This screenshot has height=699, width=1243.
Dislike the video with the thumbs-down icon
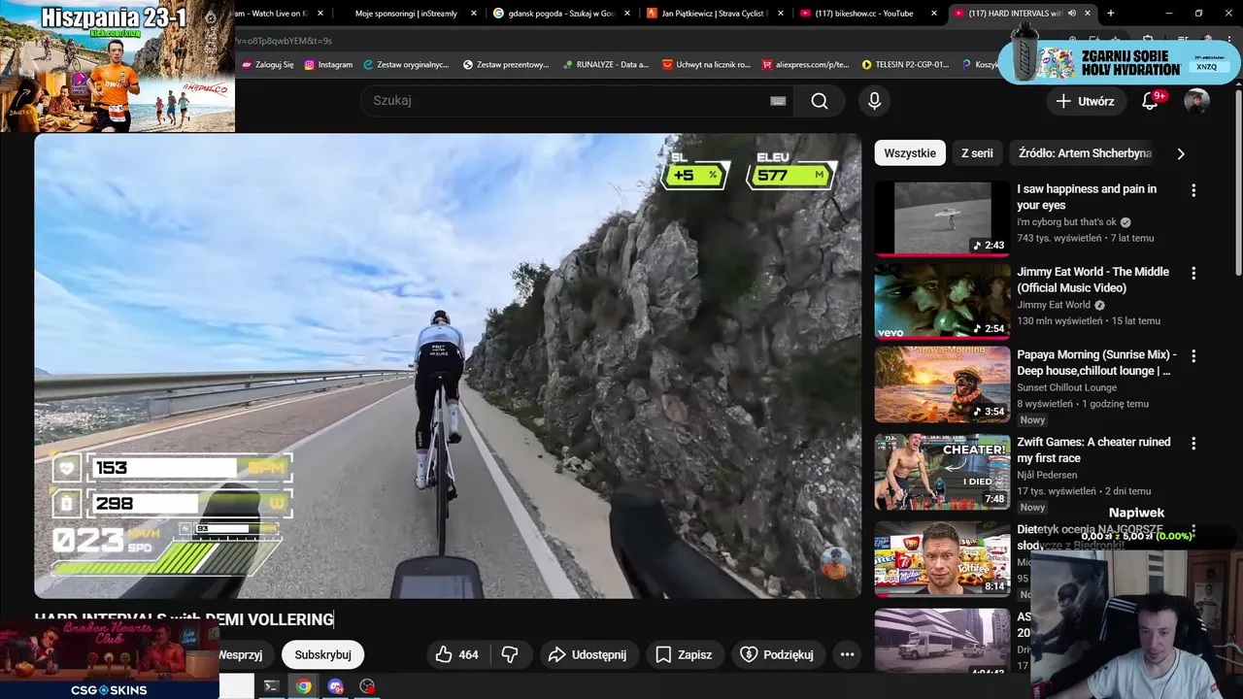click(510, 654)
